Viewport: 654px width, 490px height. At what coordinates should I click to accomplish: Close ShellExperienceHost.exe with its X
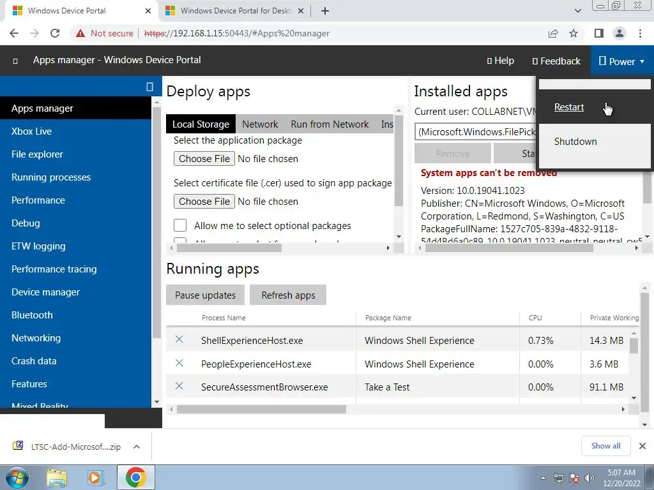(x=179, y=339)
